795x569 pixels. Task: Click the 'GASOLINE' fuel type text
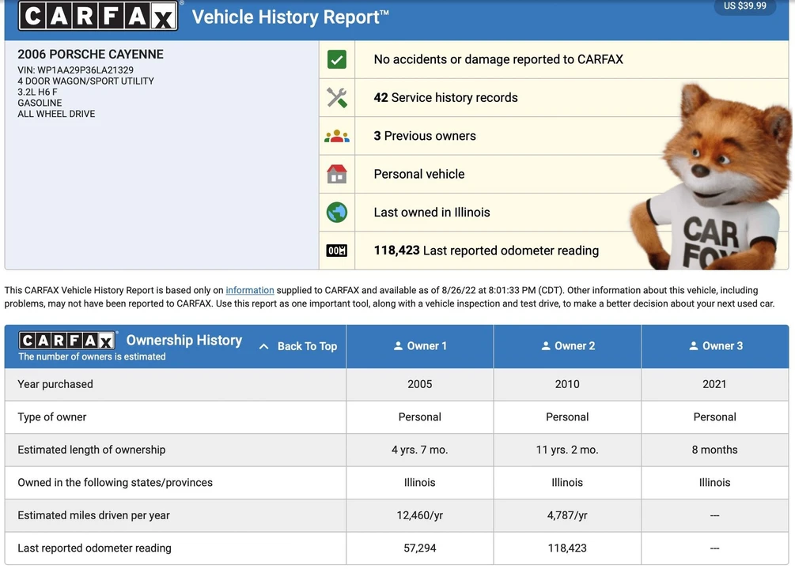click(40, 103)
